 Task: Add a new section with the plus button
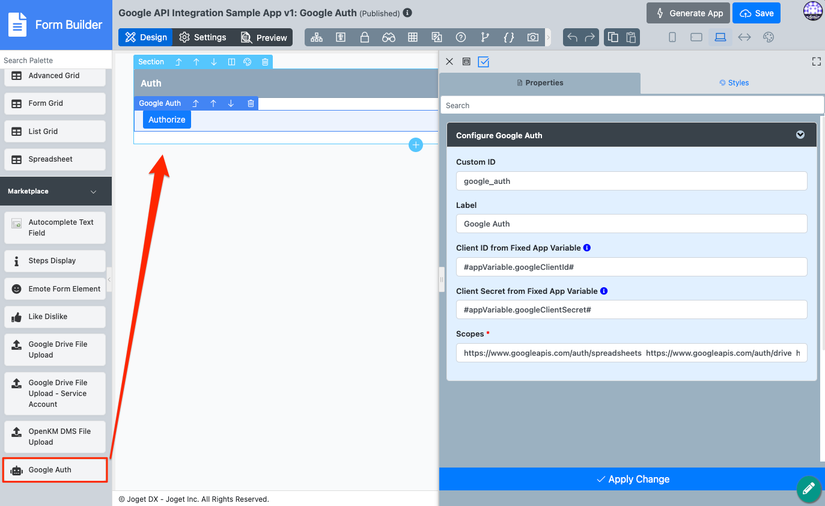(416, 144)
